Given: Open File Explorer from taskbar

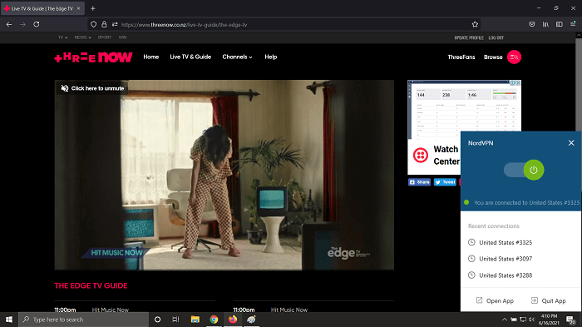Looking at the screenshot, I should tap(195, 320).
